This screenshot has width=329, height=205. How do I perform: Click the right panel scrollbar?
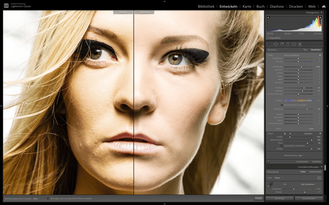(325, 168)
